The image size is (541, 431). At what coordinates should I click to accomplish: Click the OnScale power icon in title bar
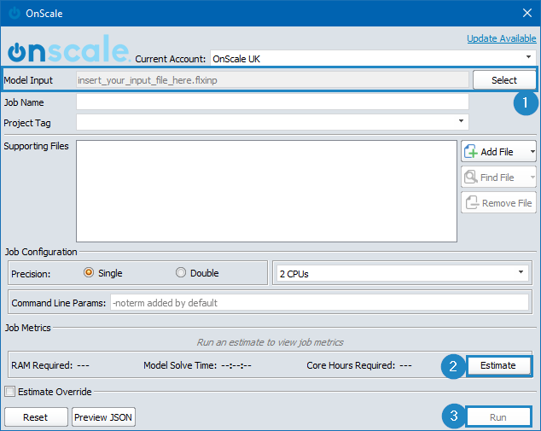click(x=15, y=13)
